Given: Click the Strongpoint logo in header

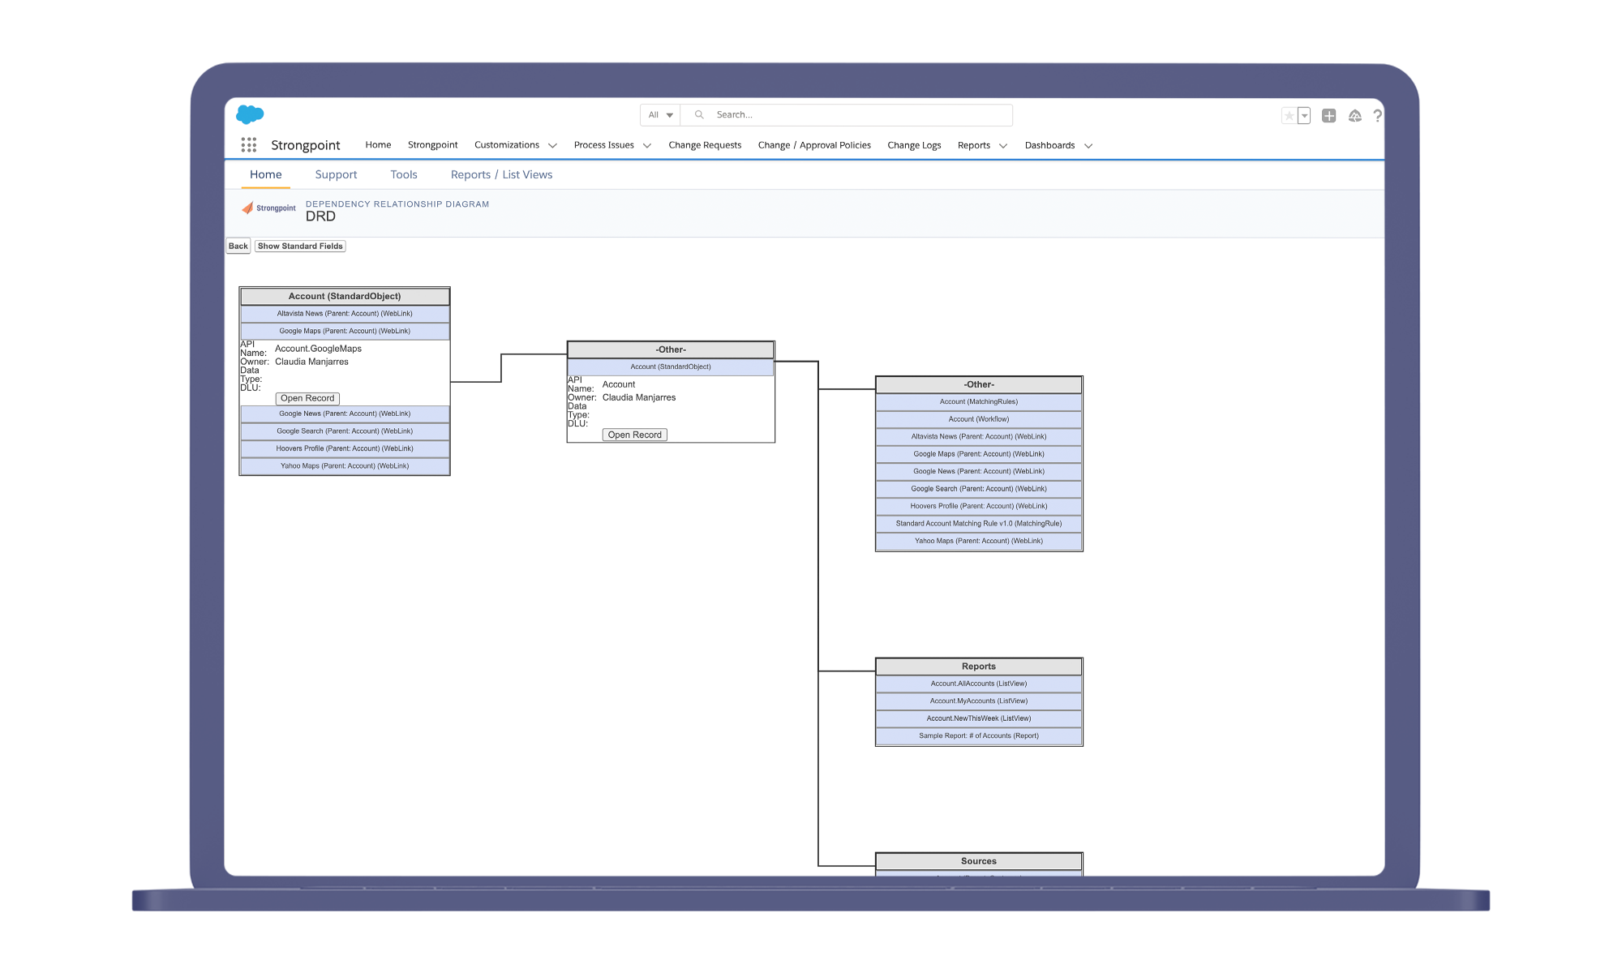Looking at the screenshot, I should [269, 208].
